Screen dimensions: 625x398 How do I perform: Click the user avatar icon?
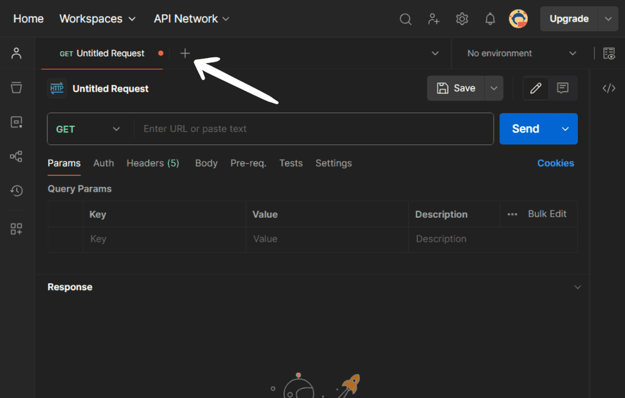click(x=518, y=19)
